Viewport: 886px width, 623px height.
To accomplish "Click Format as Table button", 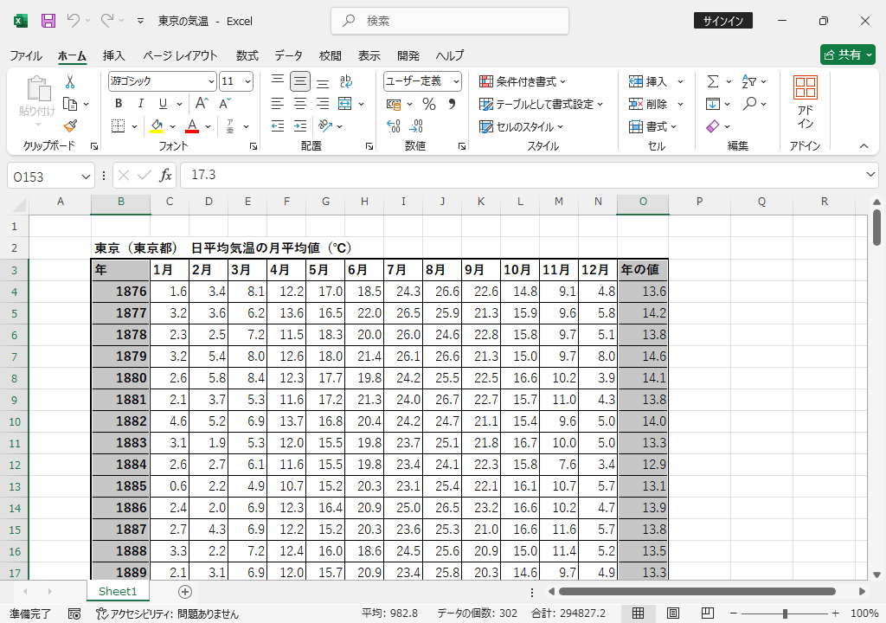I will tap(541, 104).
